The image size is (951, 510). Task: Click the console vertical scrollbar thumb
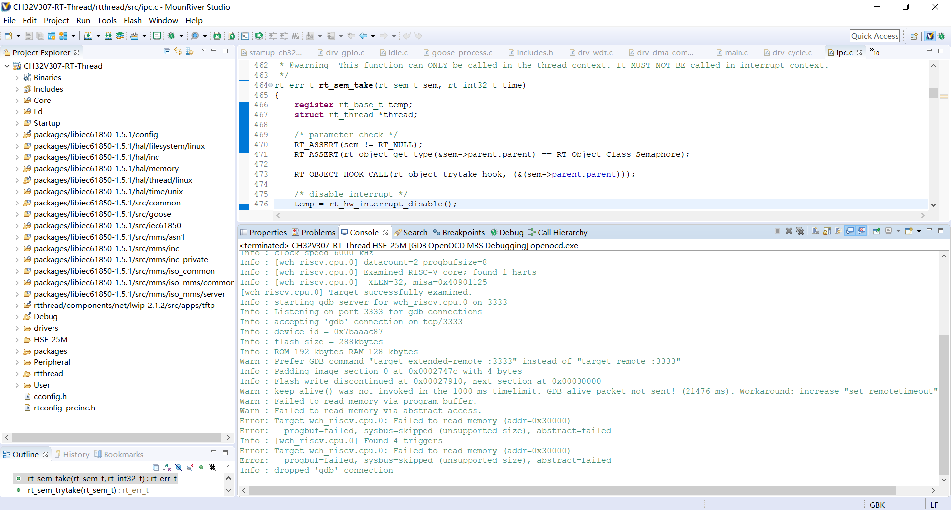944,405
